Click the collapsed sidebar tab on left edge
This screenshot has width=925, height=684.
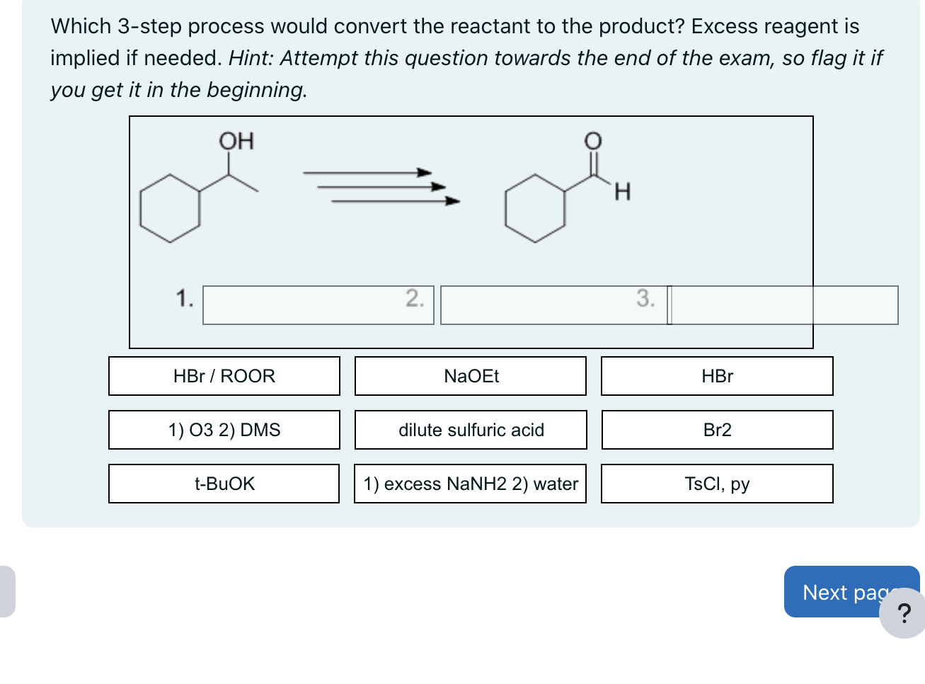pos(6,592)
